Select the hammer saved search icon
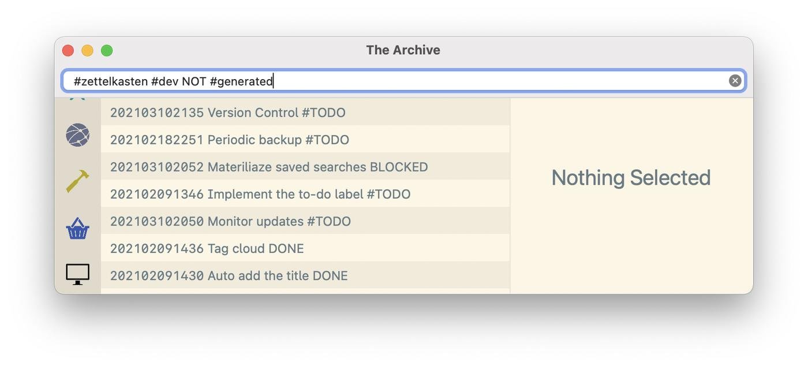This screenshot has width=808, height=366. coord(77,181)
